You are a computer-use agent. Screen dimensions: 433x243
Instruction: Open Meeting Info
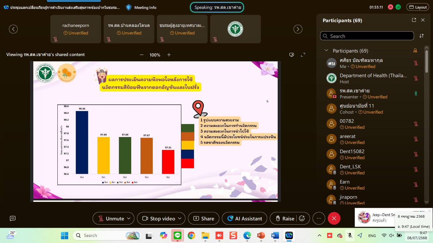coord(141,7)
